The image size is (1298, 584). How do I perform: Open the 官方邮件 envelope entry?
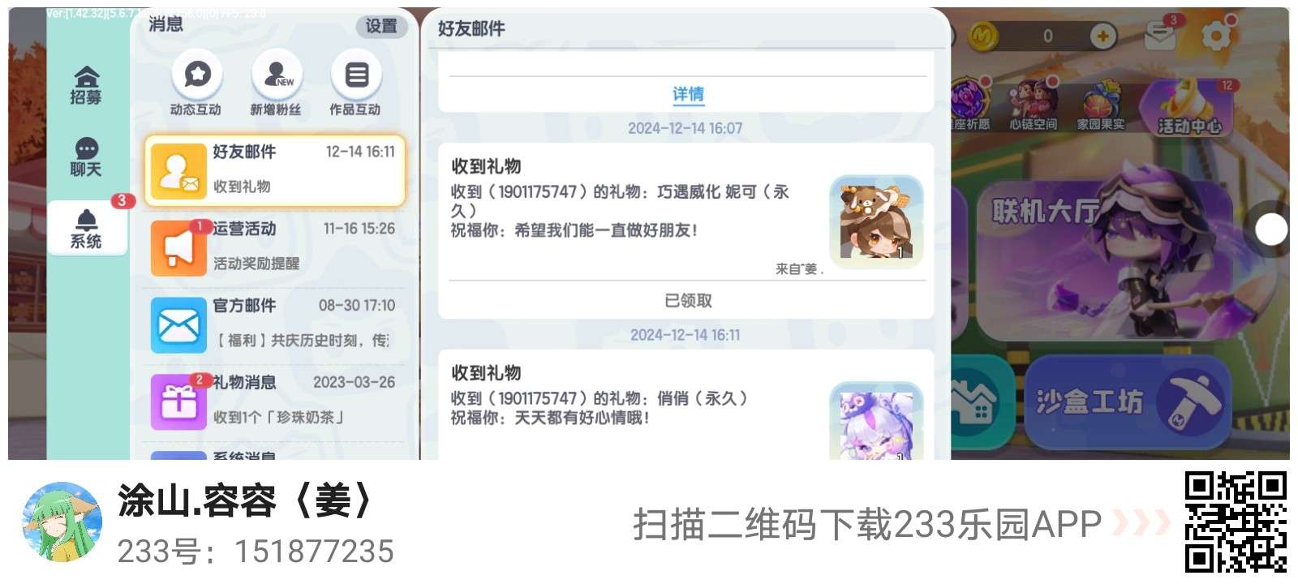click(x=275, y=324)
